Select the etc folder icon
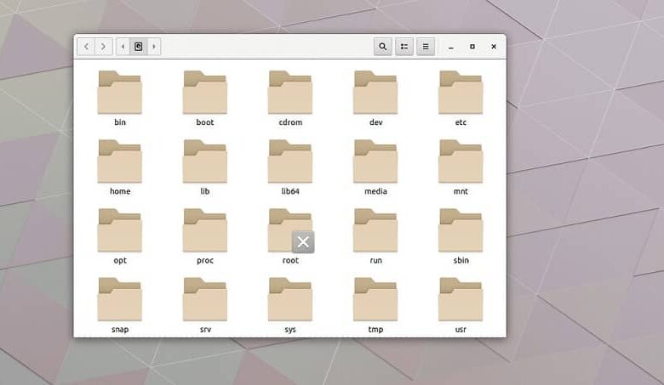Viewport: 664px width, 385px height. click(461, 92)
